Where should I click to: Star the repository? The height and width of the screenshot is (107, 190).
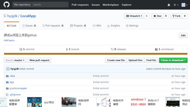click(157, 16)
